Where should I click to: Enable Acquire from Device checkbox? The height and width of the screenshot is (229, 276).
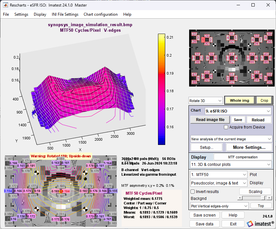[226, 127]
